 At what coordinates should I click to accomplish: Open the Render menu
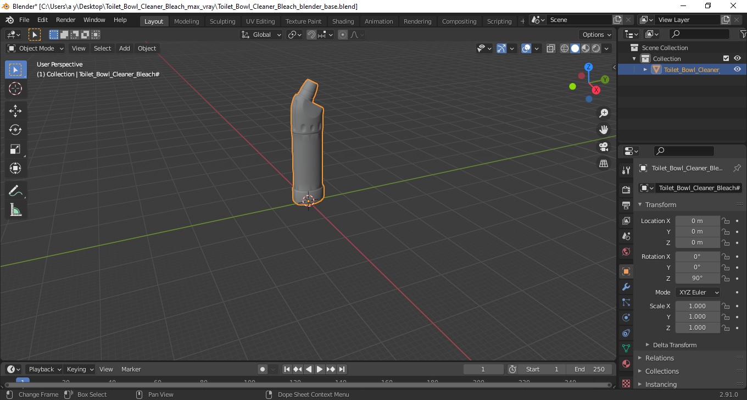pyautogui.click(x=65, y=20)
